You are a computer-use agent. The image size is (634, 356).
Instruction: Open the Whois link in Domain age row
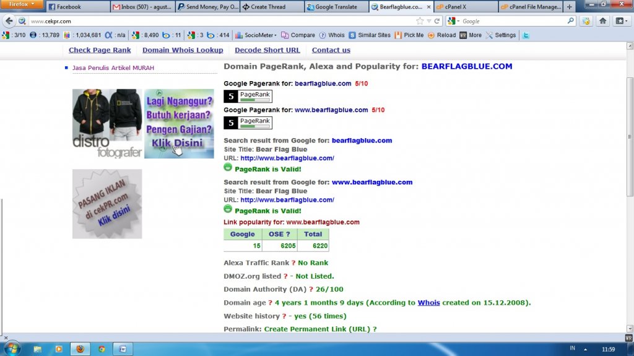[428, 303]
